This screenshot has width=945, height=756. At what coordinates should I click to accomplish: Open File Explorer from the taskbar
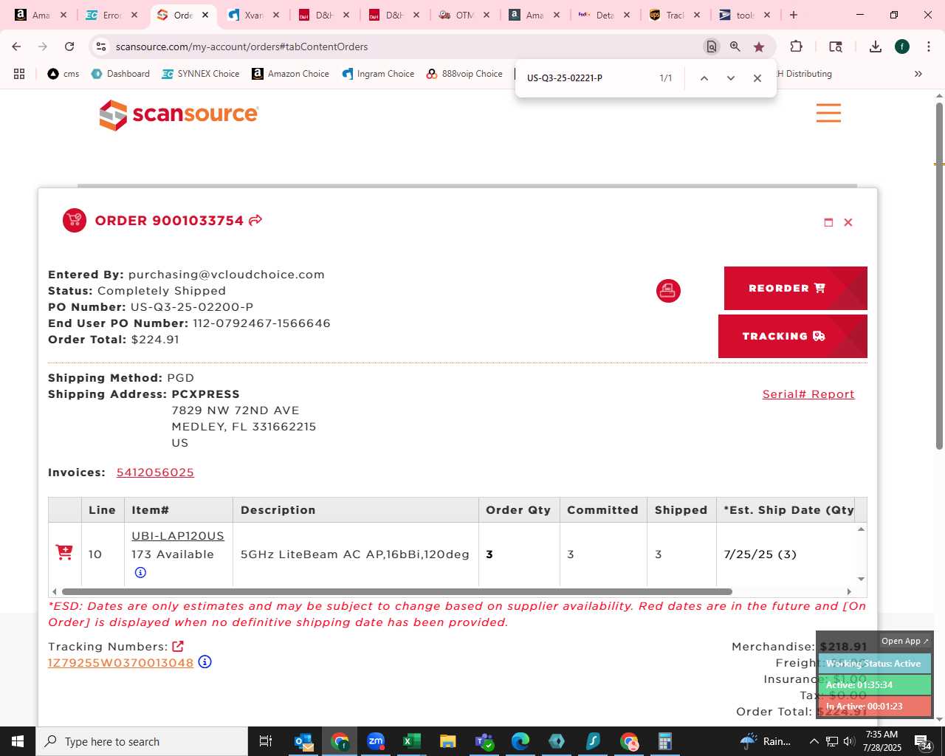[447, 741]
